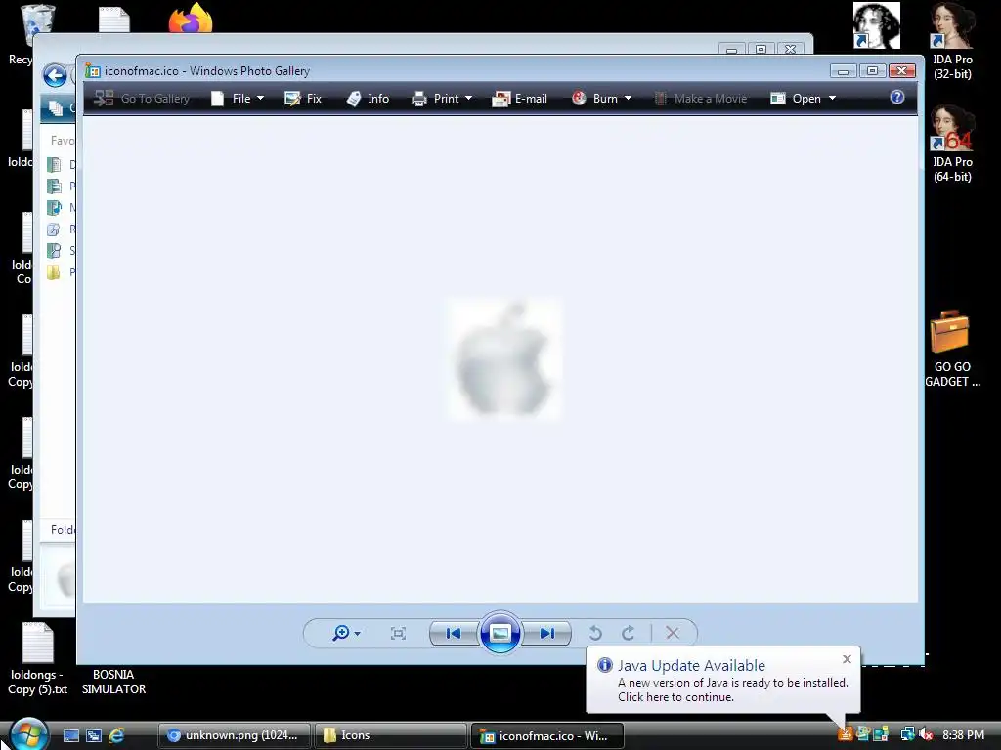
Task: Delete the current picture
Action: pos(673,633)
